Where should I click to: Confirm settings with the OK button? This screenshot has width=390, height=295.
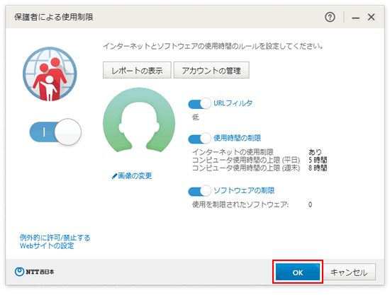[x=298, y=272]
